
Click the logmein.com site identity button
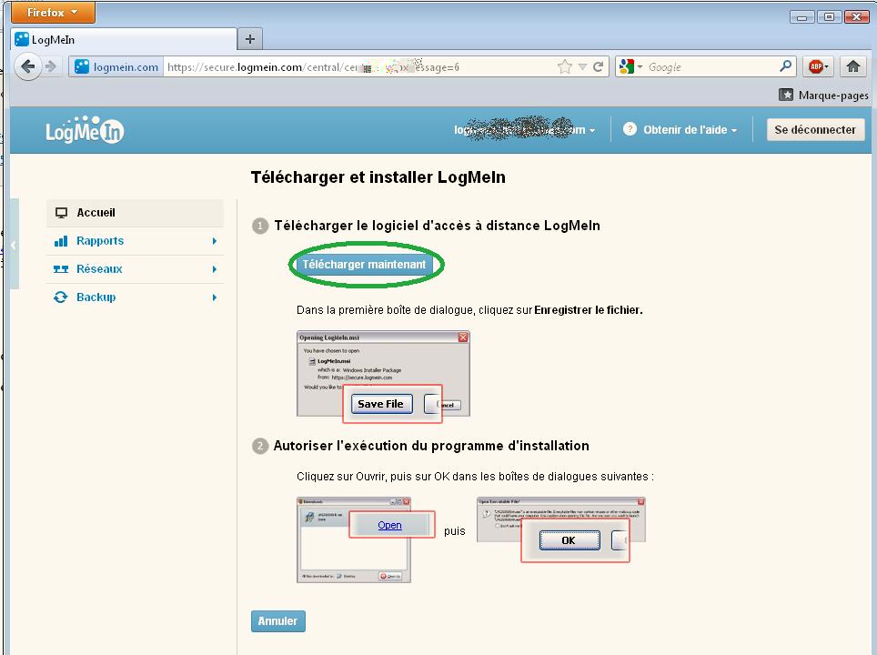pyautogui.click(x=116, y=67)
